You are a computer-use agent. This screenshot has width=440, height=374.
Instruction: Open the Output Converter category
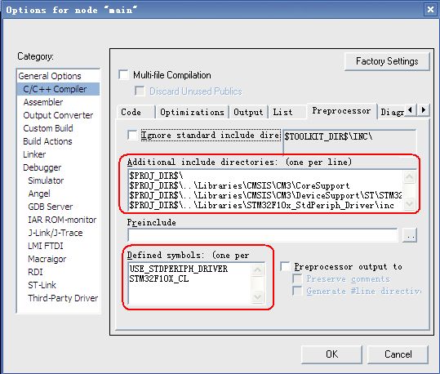(58, 115)
